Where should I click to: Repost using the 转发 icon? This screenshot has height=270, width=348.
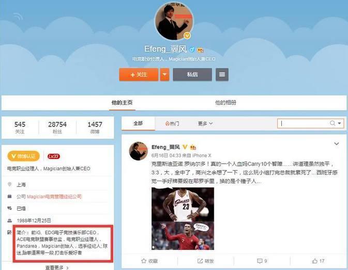[205, 261]
